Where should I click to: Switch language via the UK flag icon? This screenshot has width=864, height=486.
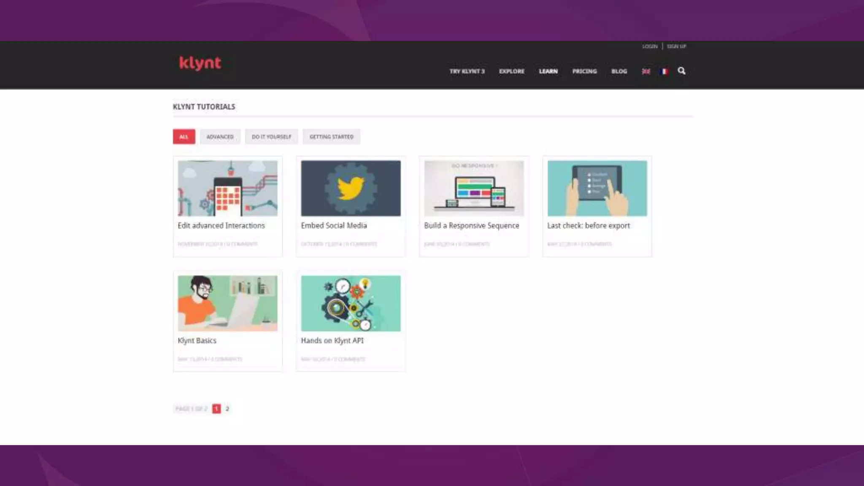[646, 71]
